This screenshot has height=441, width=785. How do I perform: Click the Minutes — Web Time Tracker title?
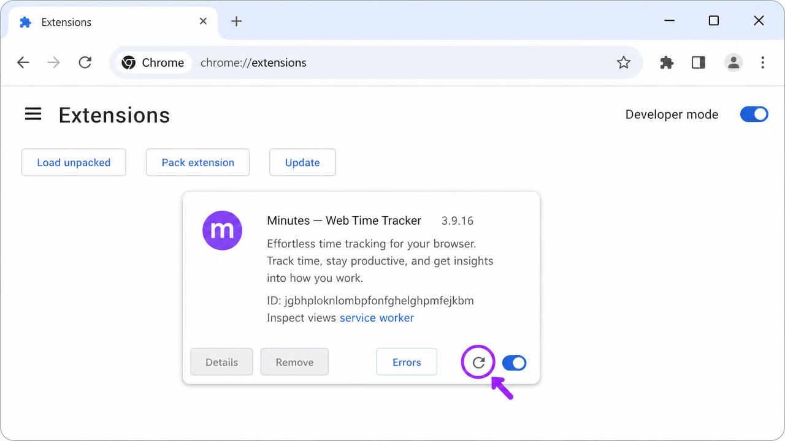pyautogui.click(x=344, y=221)
